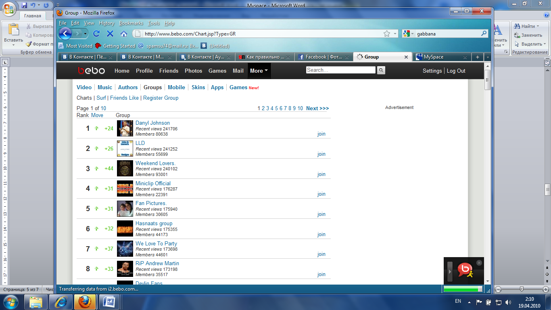Click the Word Office button
Screen dimensions: 551x310
point(9,8)
